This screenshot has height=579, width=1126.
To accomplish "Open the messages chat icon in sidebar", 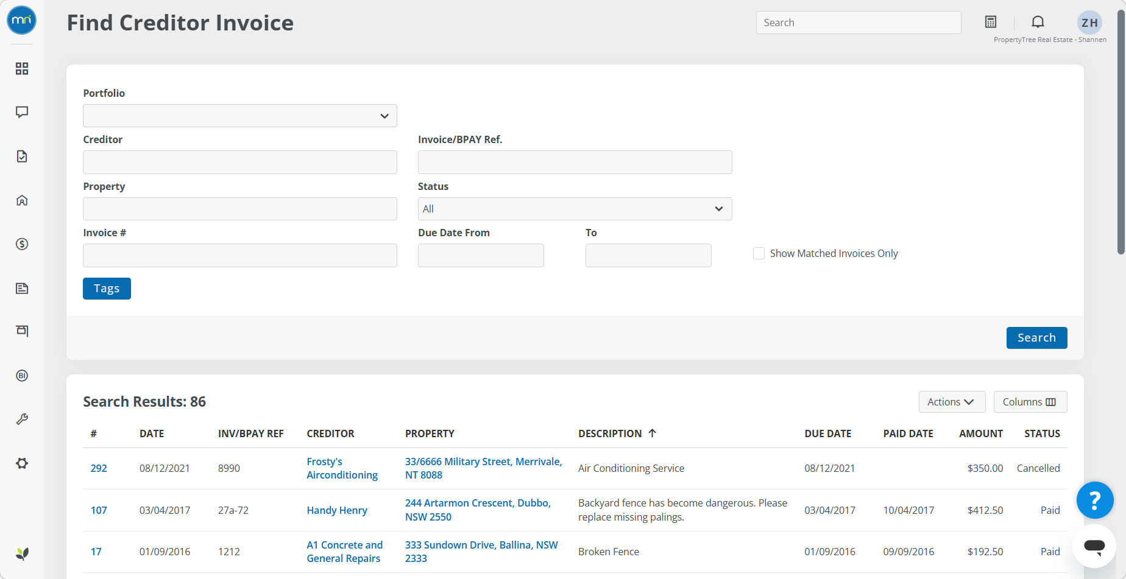I will tap(22, 112).
